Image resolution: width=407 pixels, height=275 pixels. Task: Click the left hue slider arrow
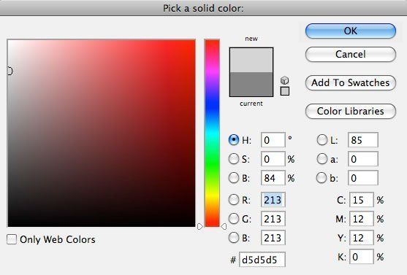(200, 227)
